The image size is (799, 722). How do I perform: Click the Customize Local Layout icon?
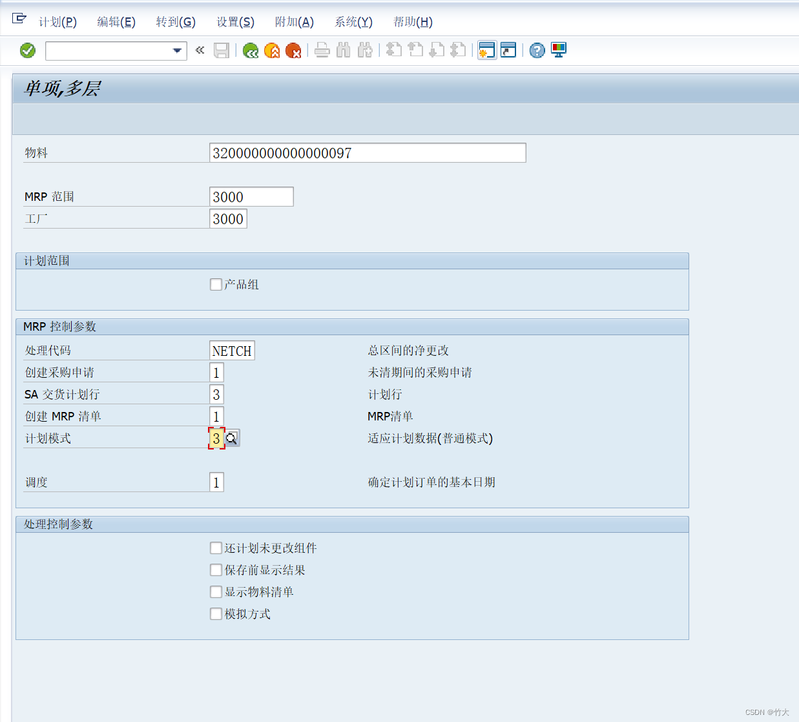pyautogui.click(x=558, y=50)
